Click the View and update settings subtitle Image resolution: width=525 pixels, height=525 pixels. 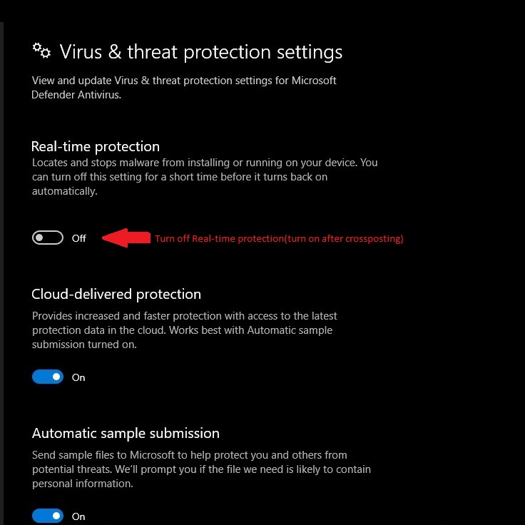pos(183,81)
